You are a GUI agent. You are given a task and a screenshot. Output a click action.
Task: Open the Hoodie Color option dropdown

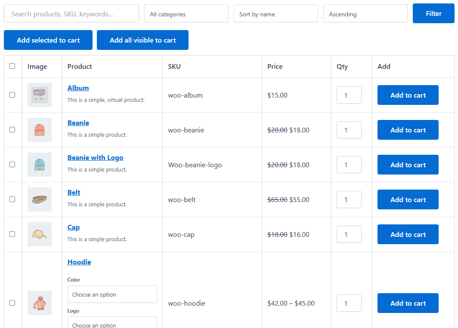pyautogui.click(x=112, y=294)
